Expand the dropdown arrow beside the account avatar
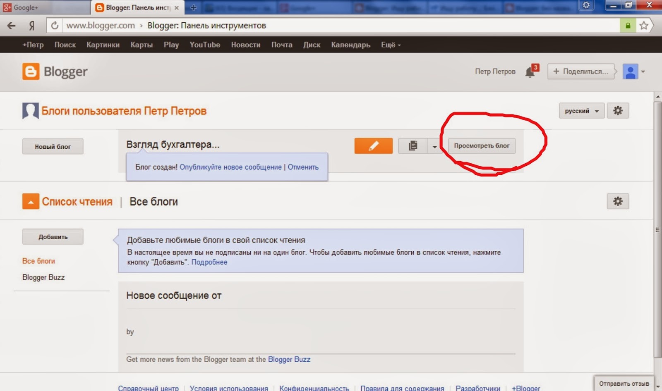The width and height of the screenshot is (662, 391). pos(643,72)
